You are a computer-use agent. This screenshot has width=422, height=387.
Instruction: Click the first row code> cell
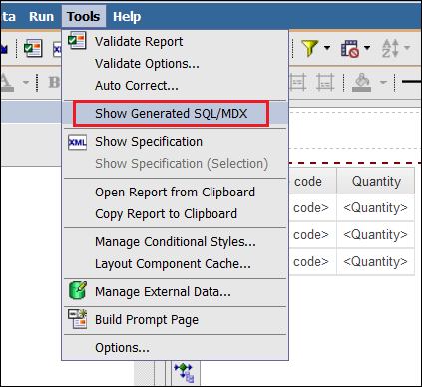coord(312,208)
